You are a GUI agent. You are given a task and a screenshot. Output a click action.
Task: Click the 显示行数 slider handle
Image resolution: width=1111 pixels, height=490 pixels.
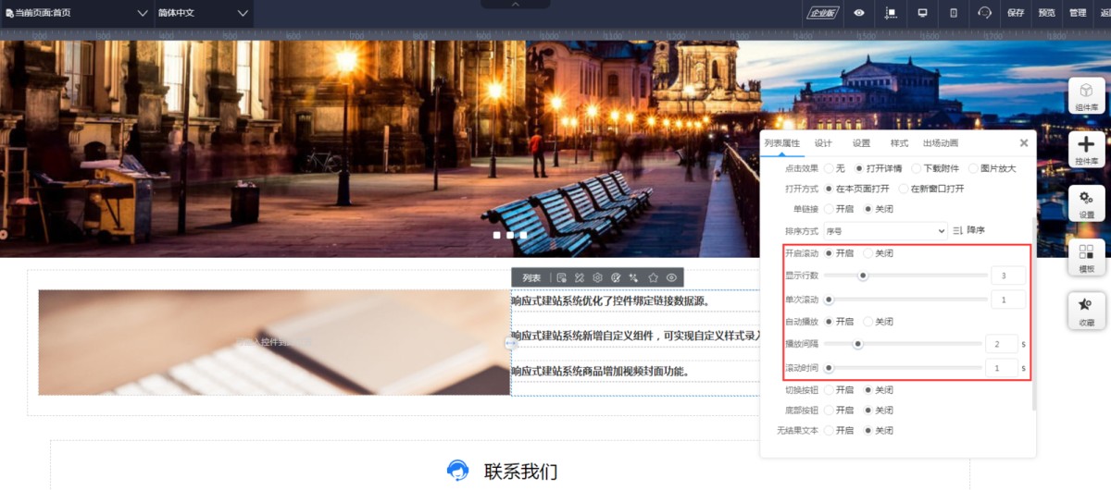(863, 275)
